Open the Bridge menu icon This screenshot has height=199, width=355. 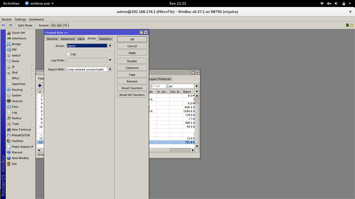click(9, 44)
